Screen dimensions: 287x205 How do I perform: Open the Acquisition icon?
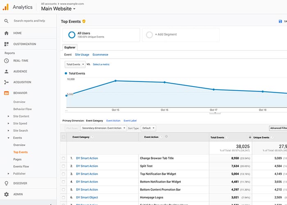pyautogui.click(x=6, y=82)
